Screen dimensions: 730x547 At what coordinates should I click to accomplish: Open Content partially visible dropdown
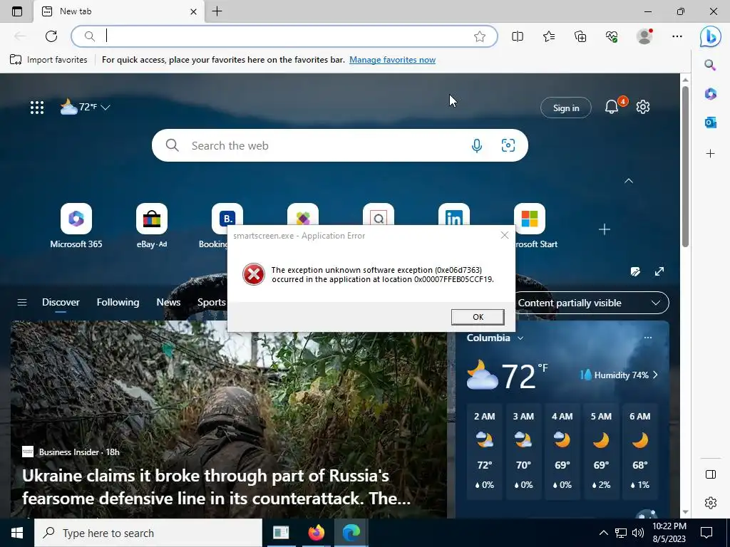click(x=590, y=303)
